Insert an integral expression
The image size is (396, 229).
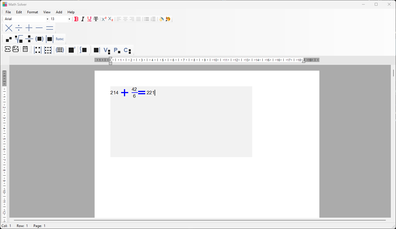[83, 50]
